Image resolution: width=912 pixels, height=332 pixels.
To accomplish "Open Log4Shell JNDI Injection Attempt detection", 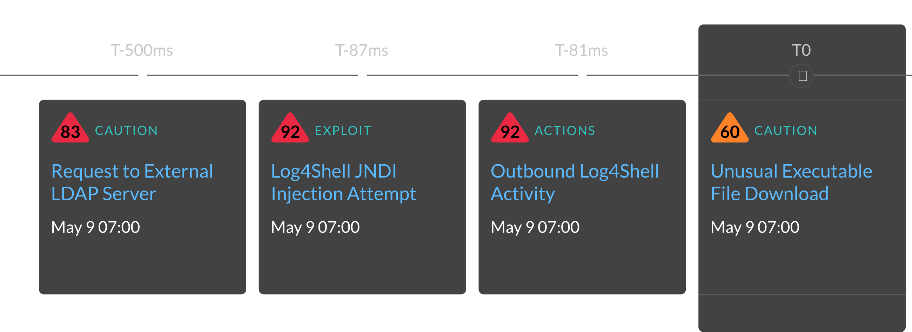I will [343, 182].
